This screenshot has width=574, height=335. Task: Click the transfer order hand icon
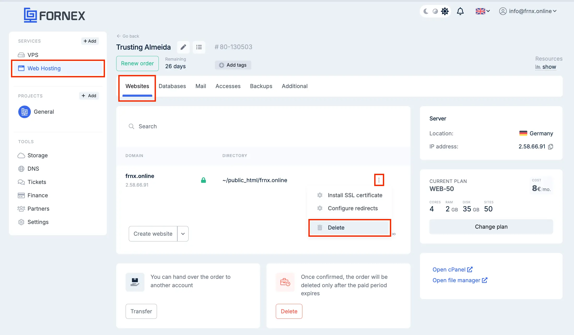135,282
